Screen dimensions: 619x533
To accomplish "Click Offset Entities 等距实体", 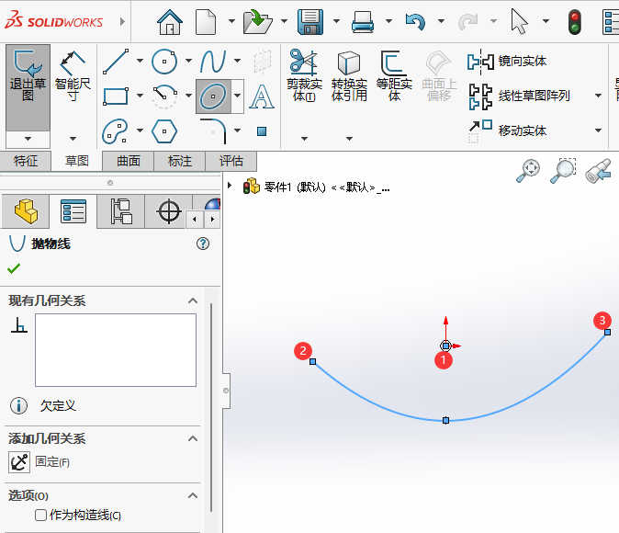I will click(x=394, y=75).
